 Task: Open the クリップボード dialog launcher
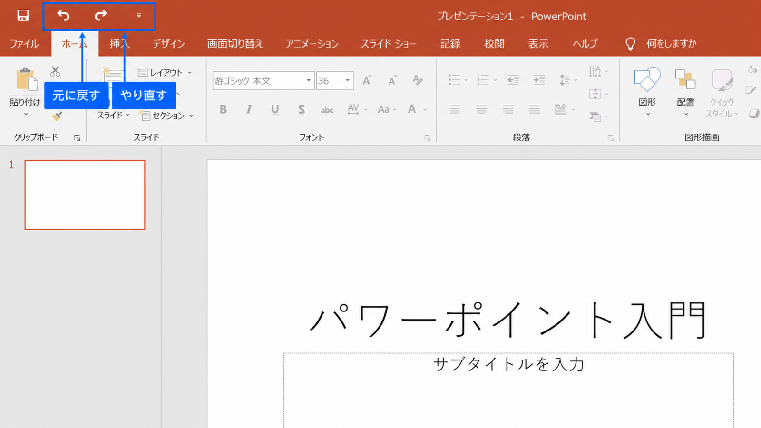[x=77, y=138]
